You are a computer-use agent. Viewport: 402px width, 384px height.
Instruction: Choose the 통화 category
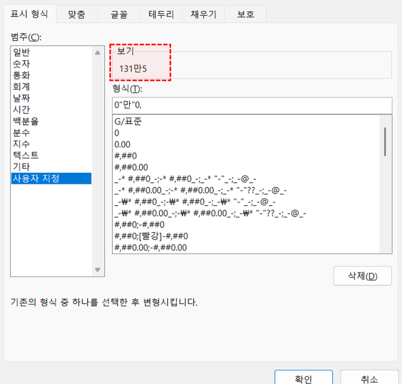tap(51, 75)
